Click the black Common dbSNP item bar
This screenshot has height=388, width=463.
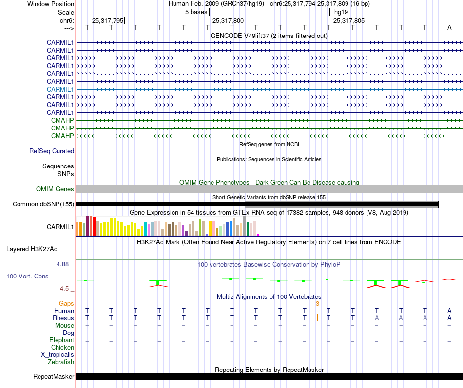coord(257,204)
